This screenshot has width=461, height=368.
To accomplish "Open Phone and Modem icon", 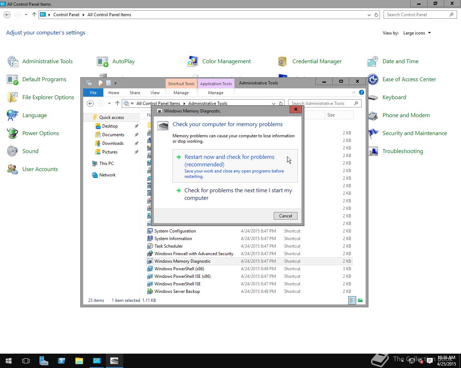I will (399, 115).
